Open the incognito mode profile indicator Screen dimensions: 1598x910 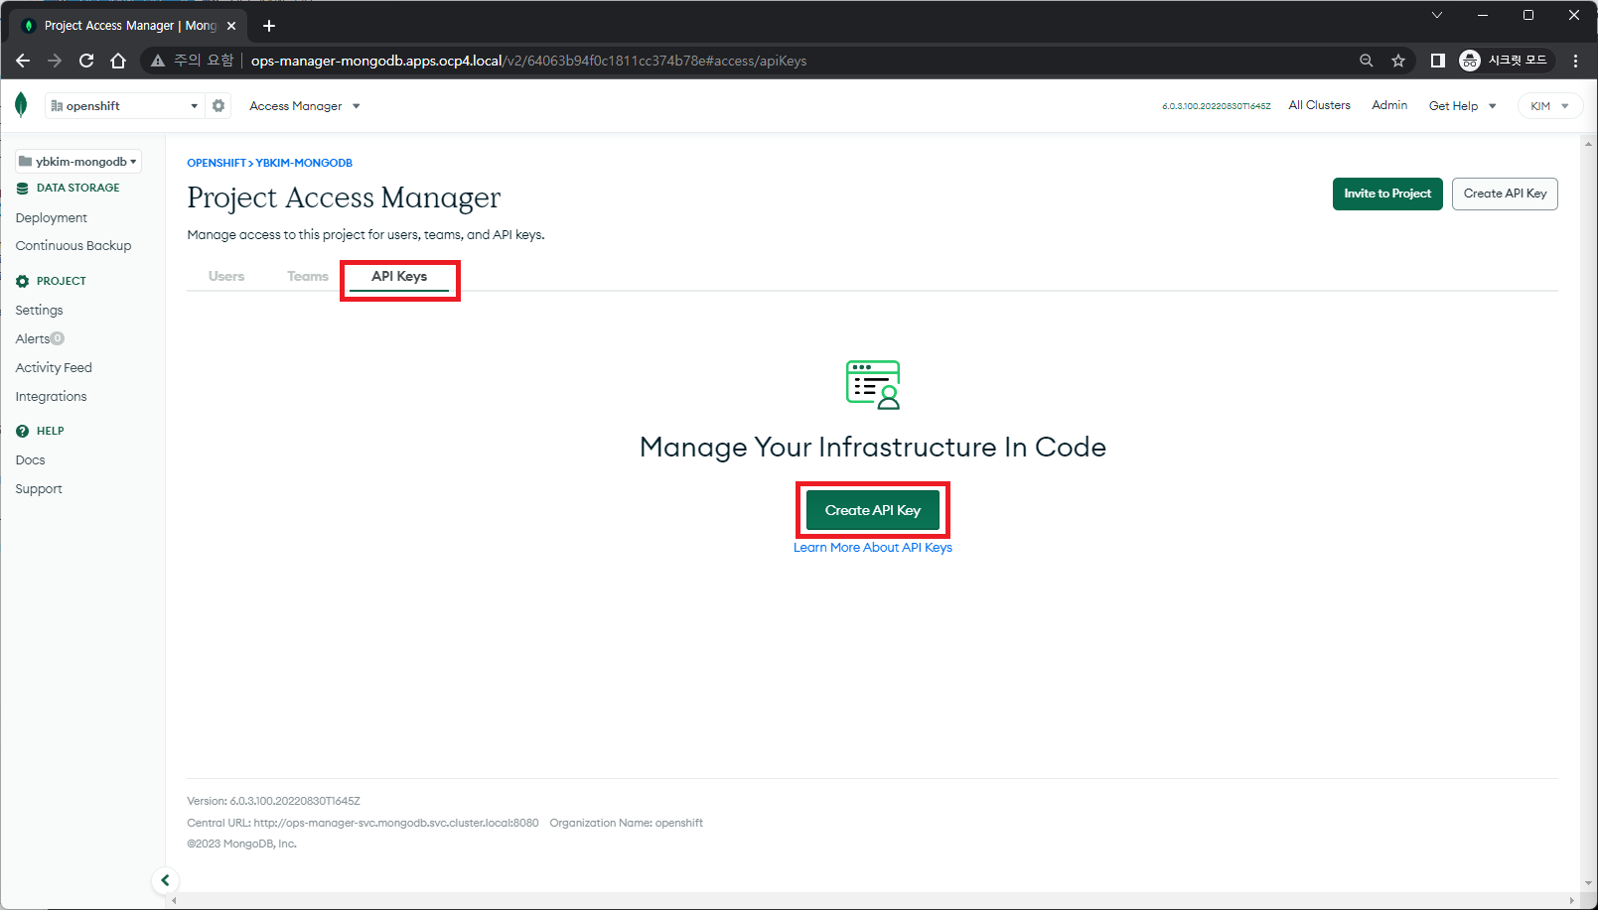click(1504, 61)
